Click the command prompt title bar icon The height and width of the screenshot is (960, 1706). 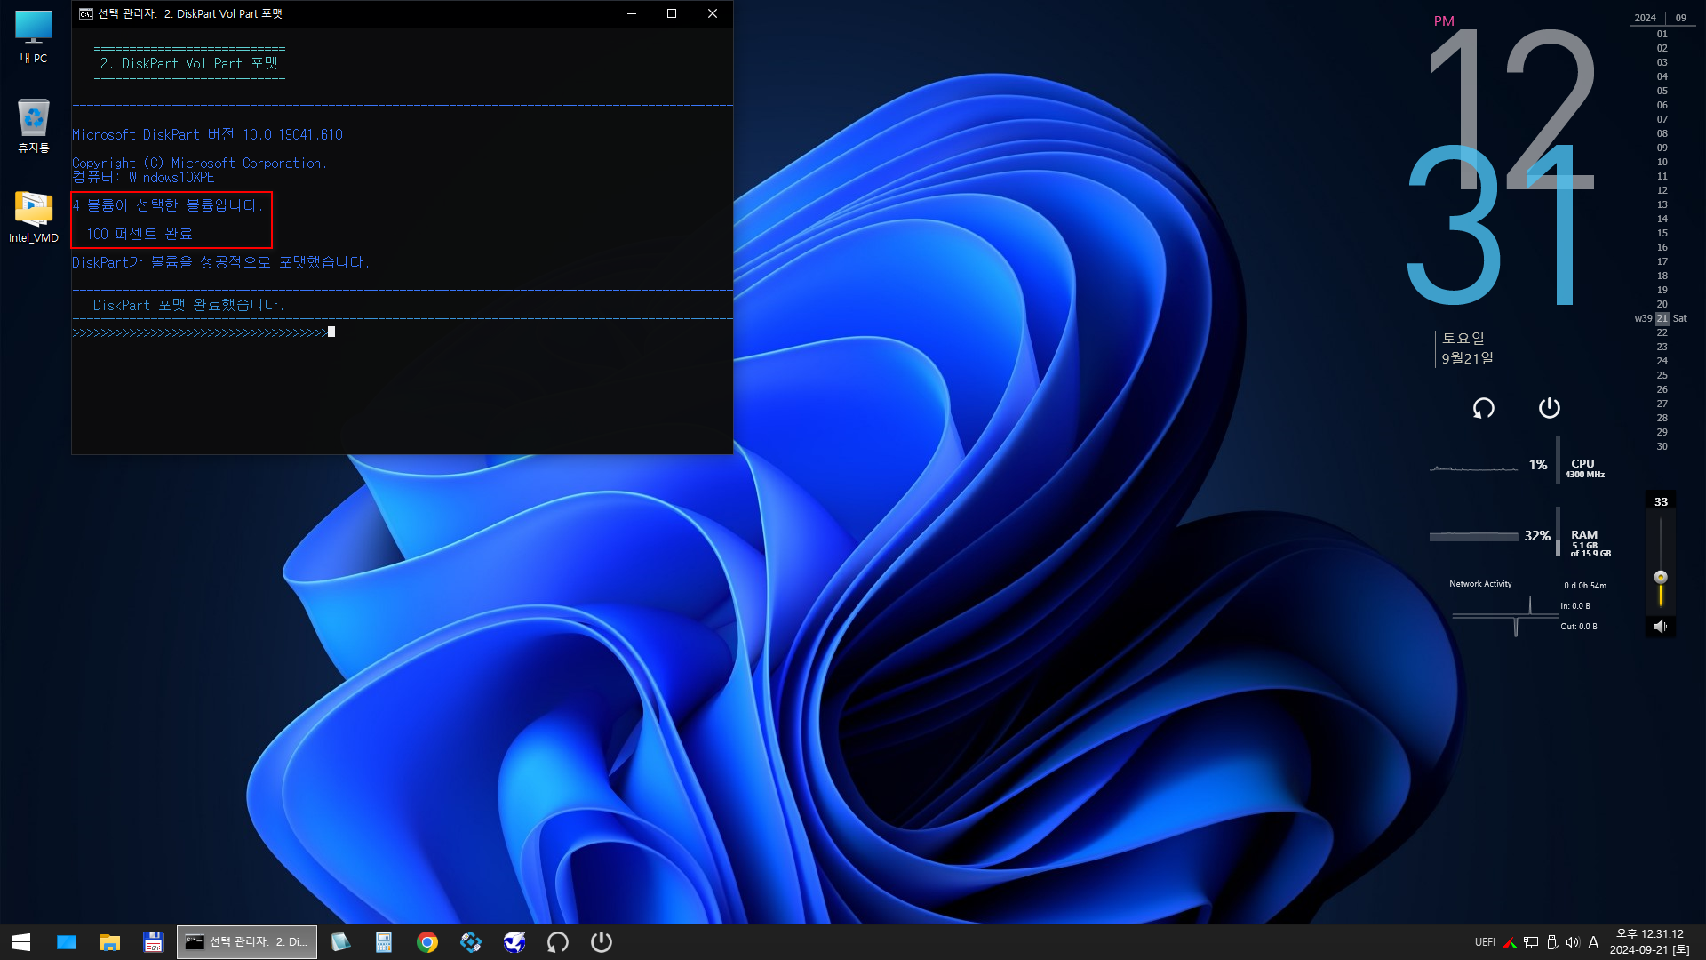(x=86, y=13)
